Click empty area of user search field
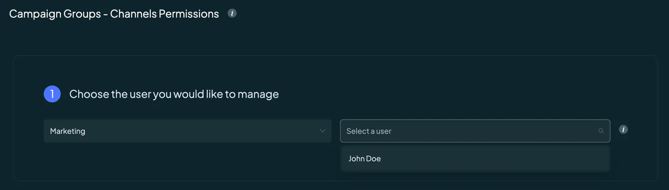This screenshot has width=669, height=190. [x=493, y=131]
